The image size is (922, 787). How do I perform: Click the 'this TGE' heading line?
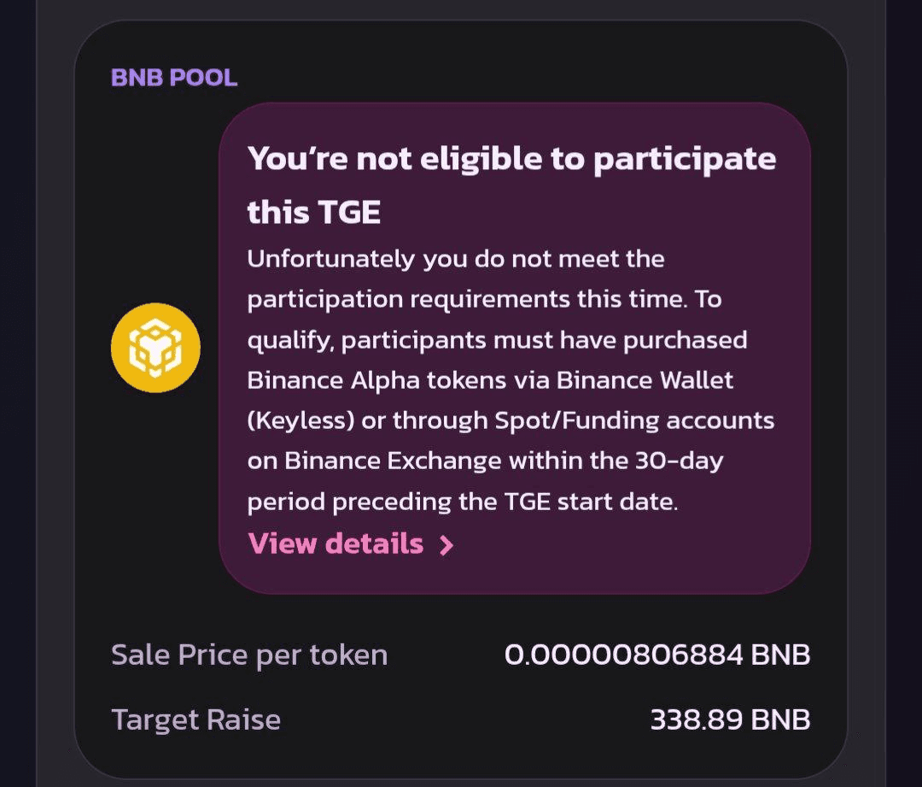(313, 211)
